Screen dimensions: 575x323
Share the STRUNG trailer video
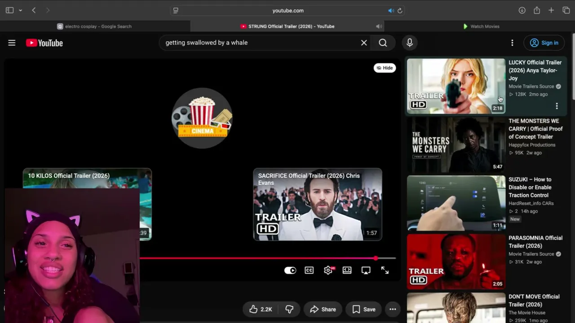[x=323, y=309]
